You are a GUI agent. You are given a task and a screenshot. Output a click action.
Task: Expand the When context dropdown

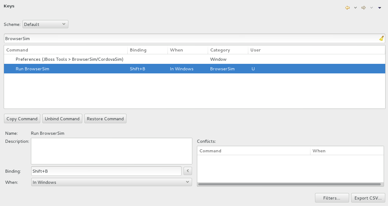(111, 182)
